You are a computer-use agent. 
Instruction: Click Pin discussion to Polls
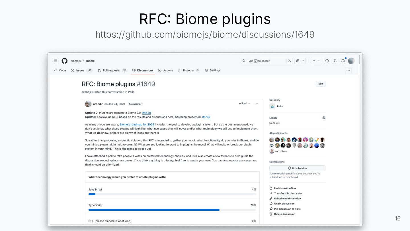click(285, 209)
